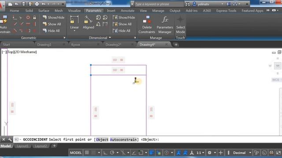Viewport: 282px width, 158px height.
Task: Expand the Linear constraint dropdown arrow
Action: (x=74, y=31)
